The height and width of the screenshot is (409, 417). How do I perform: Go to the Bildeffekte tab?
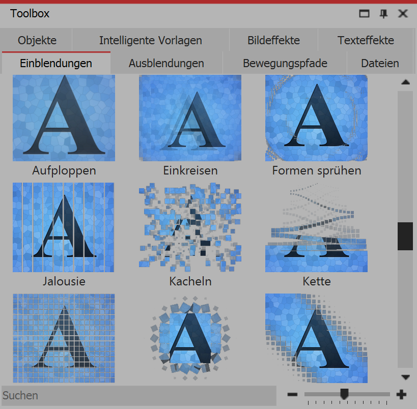click(x=273, y=40)
